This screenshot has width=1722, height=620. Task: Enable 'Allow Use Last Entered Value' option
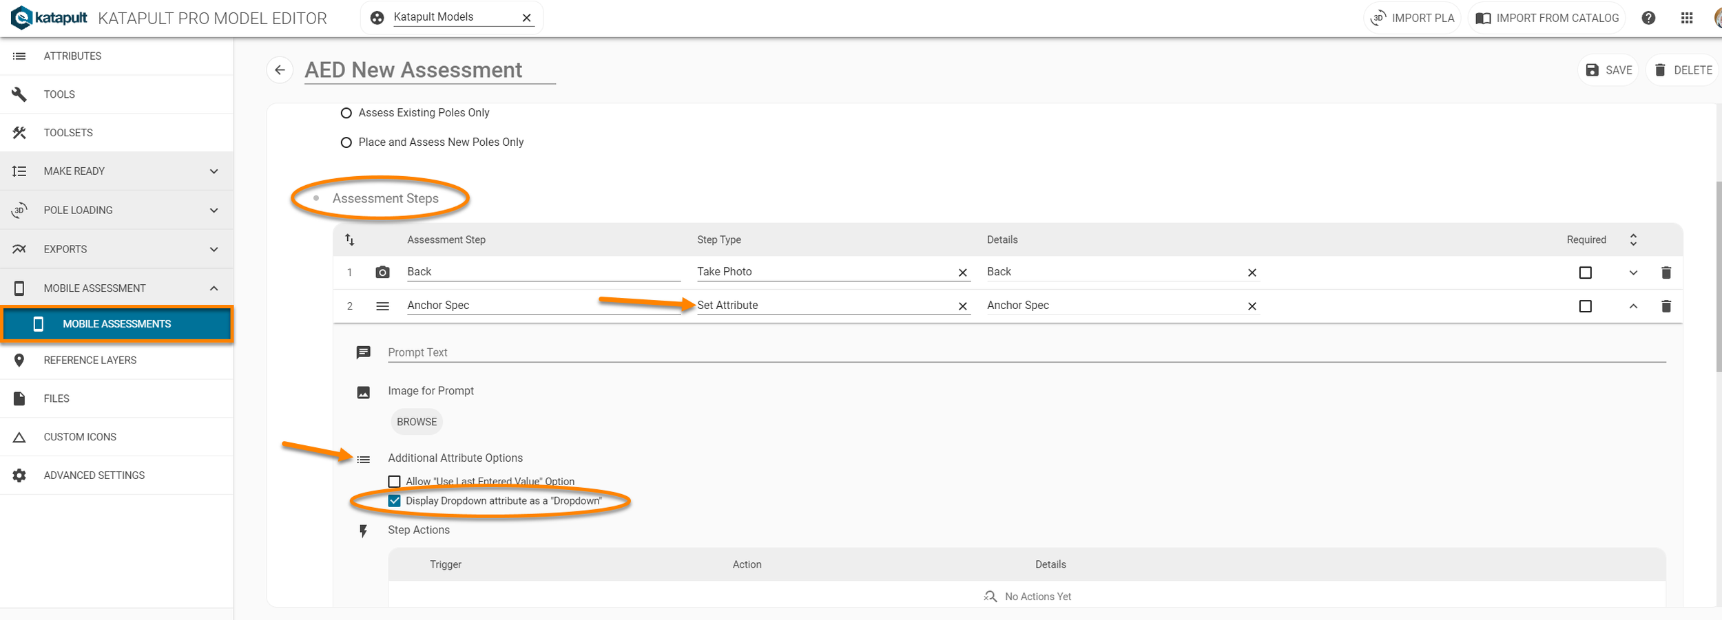pos(394,481)
